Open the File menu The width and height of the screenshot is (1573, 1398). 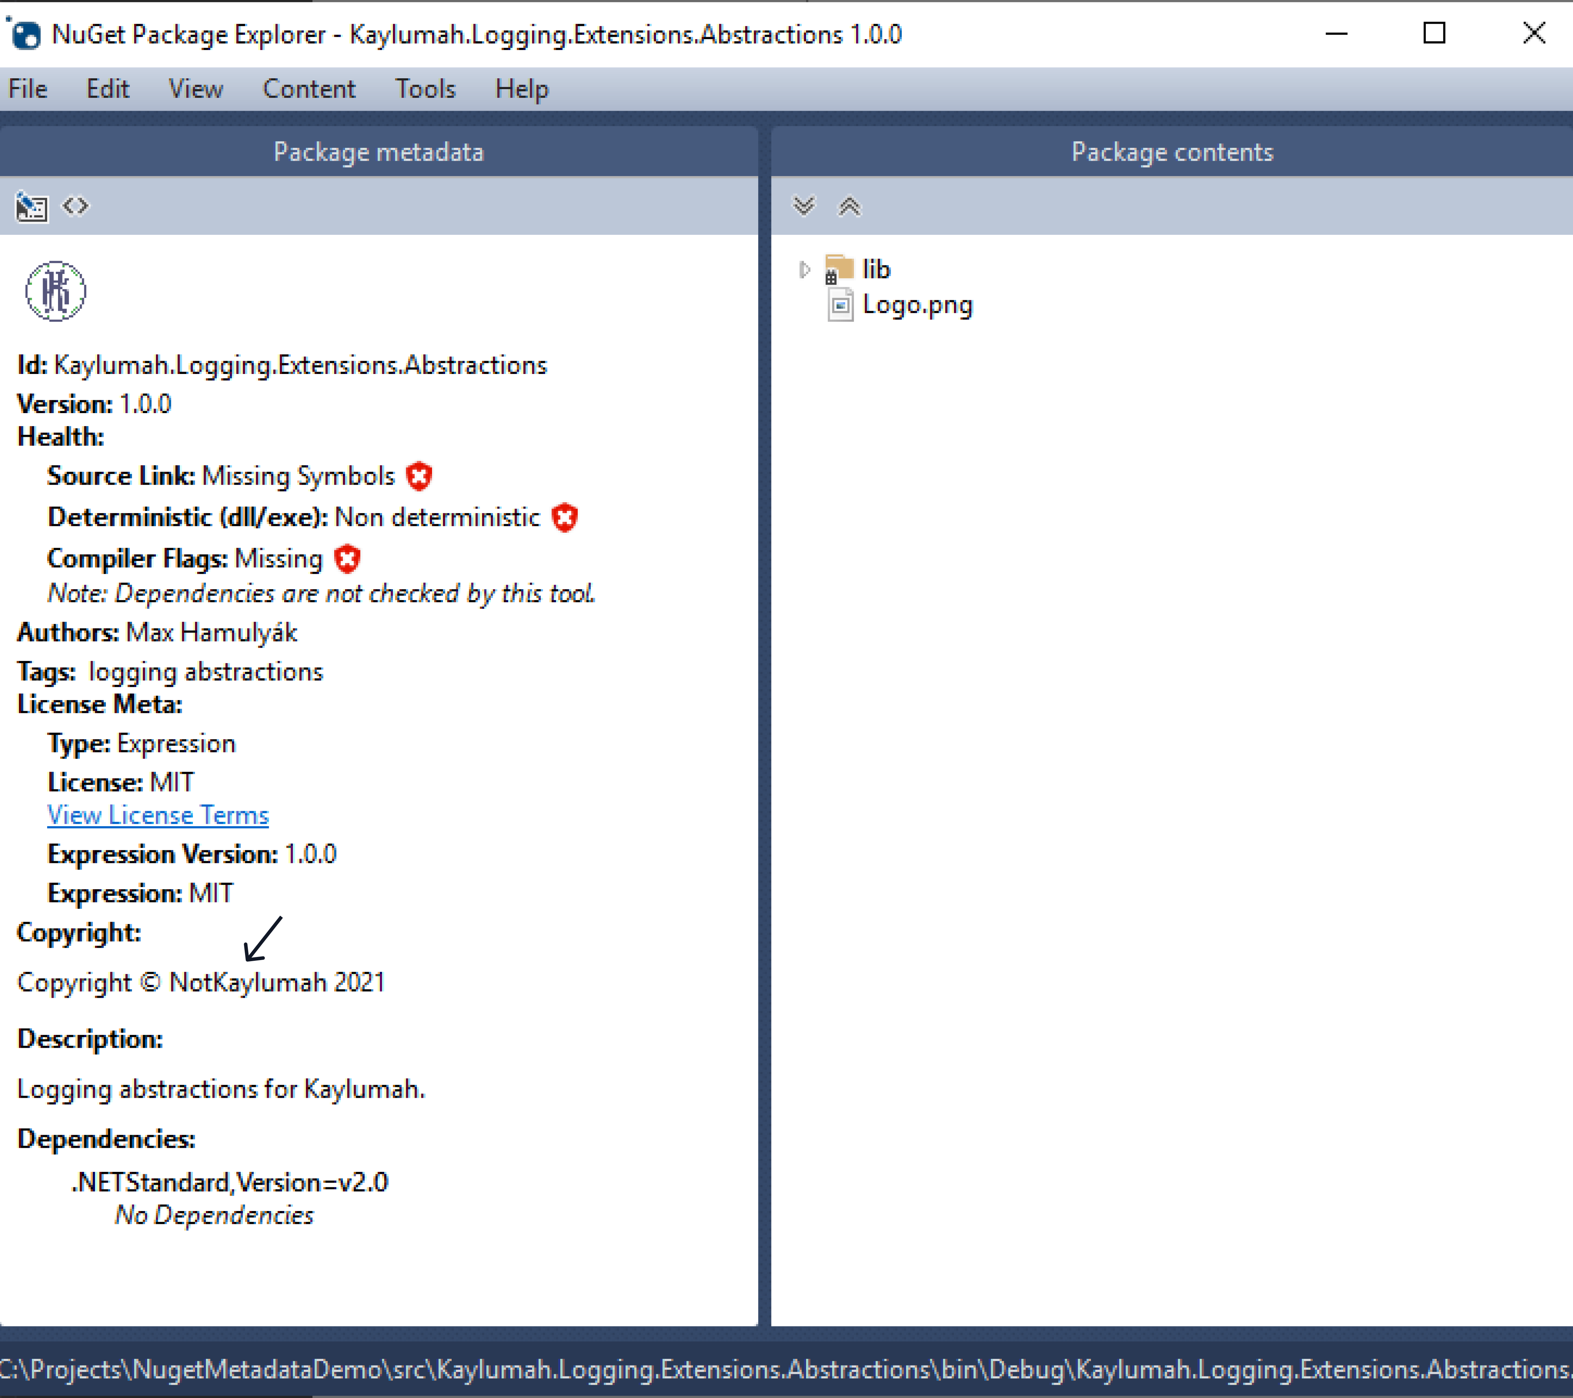click(28, 89)
